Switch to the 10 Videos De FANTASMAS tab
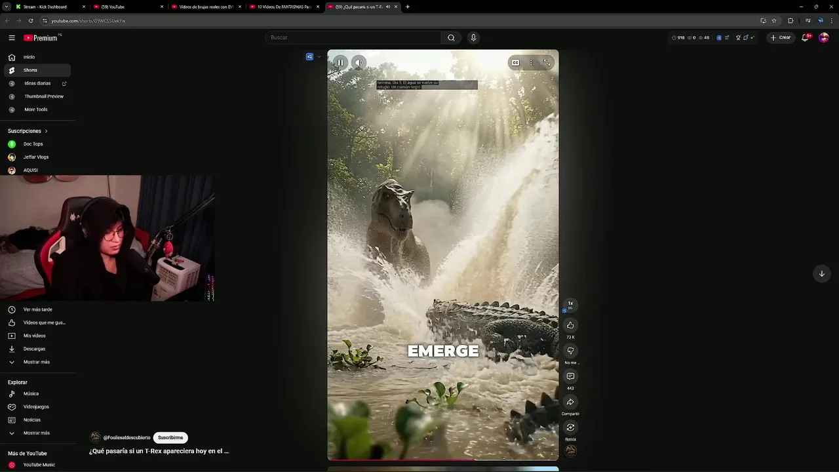Screen dimensions: 839x472 coord(284,7)
